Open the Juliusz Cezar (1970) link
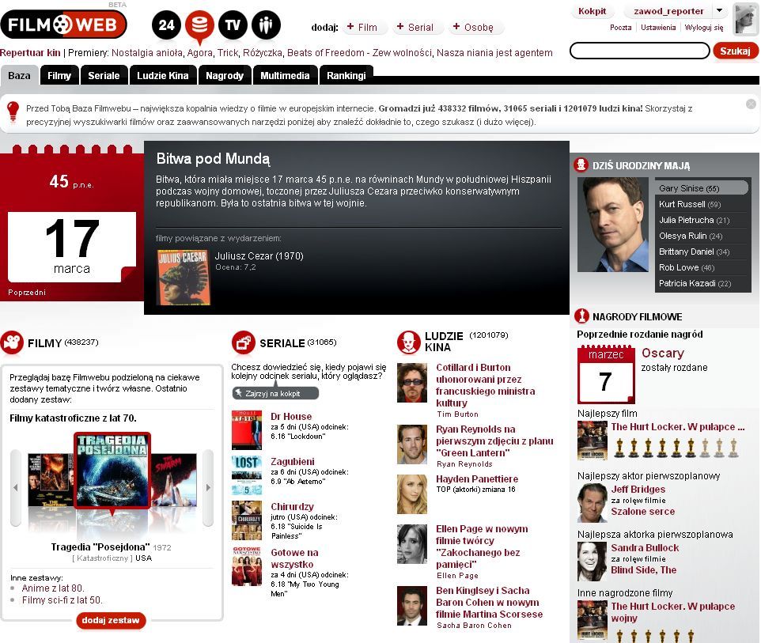Image resolution: width=761 pixels, height=643 pixels. (x=259, y=255)
